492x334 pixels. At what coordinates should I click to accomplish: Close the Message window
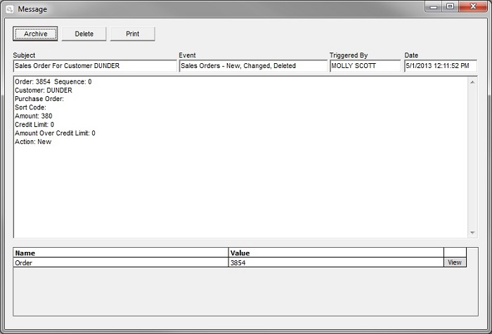pyautogui.click(x=473, y=6)
